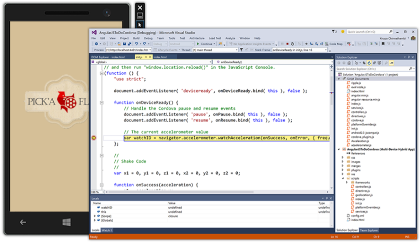Click the Restart debugging icon

(x=292, y=44)
